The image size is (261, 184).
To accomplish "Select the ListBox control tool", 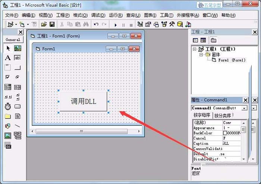I will tap(18, 87).
